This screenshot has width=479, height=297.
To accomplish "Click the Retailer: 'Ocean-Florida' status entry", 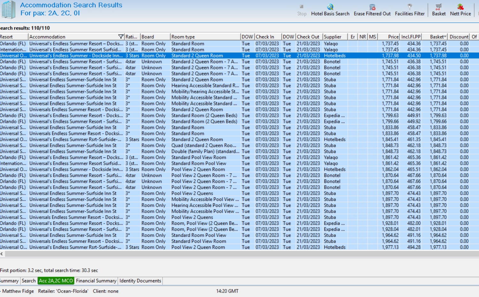I will (63, 291).
